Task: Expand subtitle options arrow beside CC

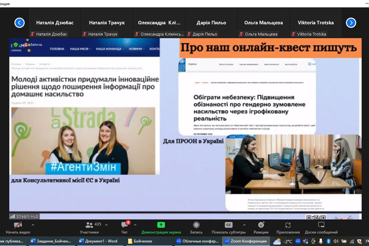Action: pyautogui.click(x=244, y=225)
